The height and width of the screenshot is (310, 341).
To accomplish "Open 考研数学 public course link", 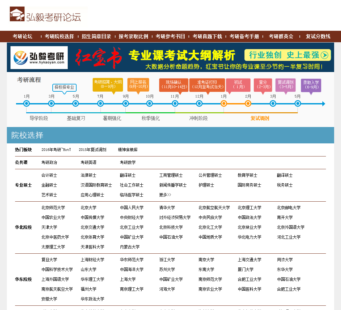I will pos(128,162).
